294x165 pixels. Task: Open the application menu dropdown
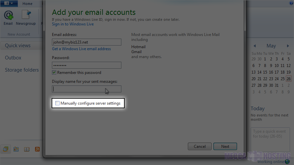tap(9, 3)
